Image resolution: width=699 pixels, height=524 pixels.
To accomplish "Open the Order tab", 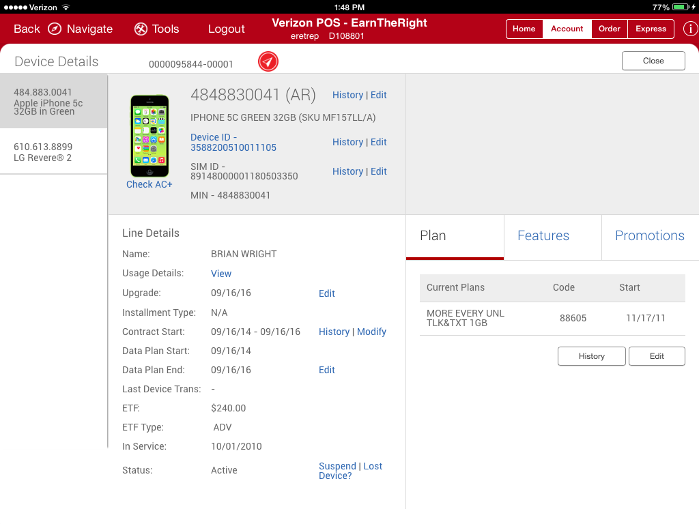I will coord(610,29).
